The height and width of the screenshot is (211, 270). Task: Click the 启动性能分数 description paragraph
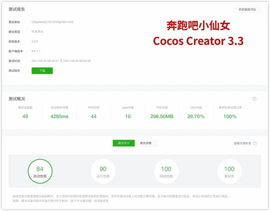pos(121,196)
